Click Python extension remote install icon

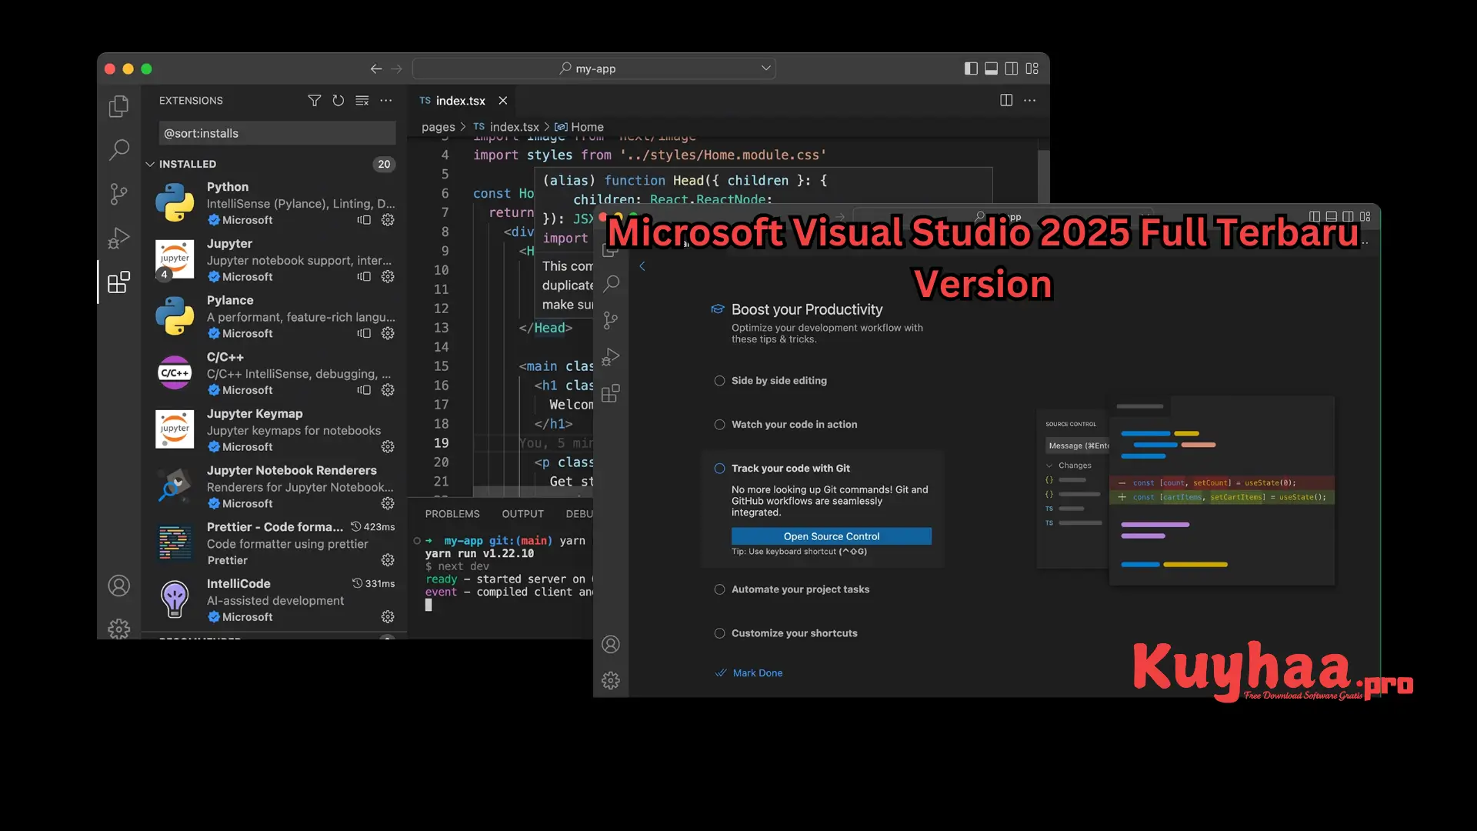click(364, 220)
